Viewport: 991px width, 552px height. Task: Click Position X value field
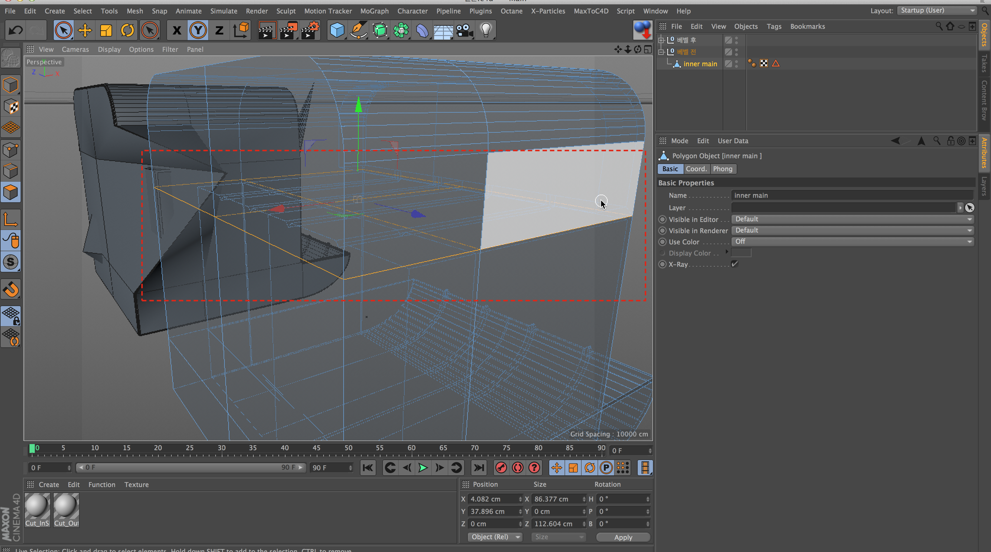[495, 499]
